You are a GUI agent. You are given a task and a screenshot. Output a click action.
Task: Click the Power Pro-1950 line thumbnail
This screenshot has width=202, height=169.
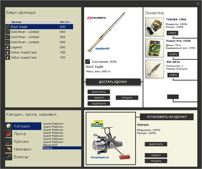click(x=155, y=48)
